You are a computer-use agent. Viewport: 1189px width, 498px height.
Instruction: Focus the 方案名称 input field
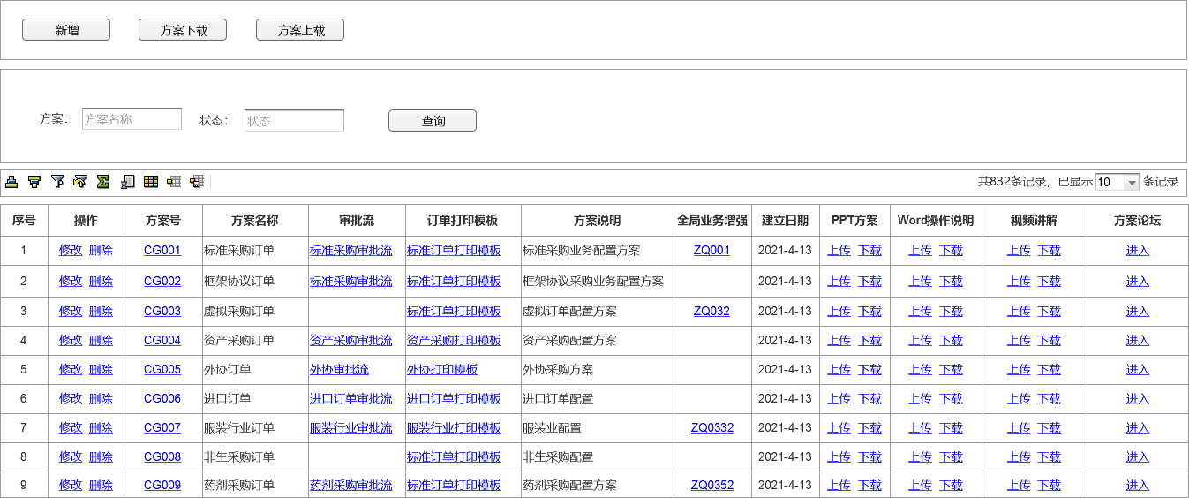[132, 119]
